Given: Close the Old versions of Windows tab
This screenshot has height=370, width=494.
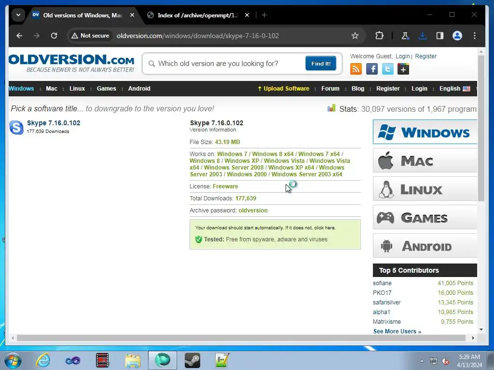Looking at the screenshot, I should click(132, 15).
